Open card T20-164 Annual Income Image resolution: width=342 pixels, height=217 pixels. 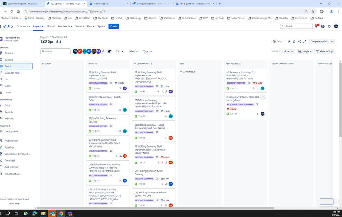pos(107,80)
